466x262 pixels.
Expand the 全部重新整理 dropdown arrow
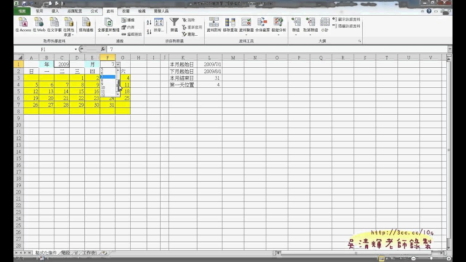coord(108,35)
